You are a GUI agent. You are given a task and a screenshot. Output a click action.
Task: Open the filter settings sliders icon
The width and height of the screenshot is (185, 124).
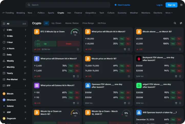click(181, 23)
